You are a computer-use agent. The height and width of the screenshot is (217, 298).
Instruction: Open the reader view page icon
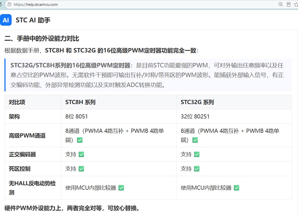pos(289,4)
